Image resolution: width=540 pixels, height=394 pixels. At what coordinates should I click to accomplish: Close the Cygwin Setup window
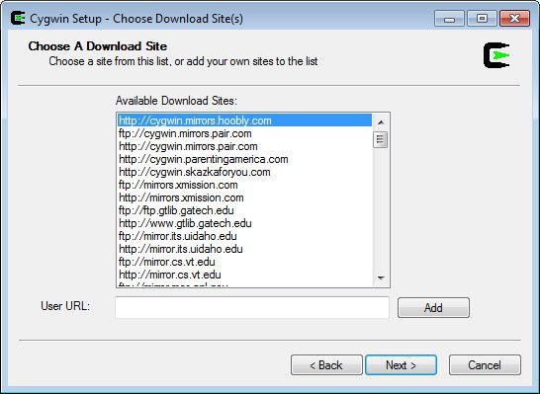[514, 19]
